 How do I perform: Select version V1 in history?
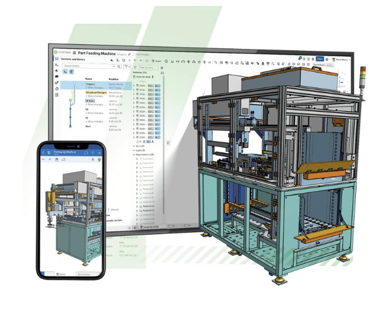(x=87, y=118)
